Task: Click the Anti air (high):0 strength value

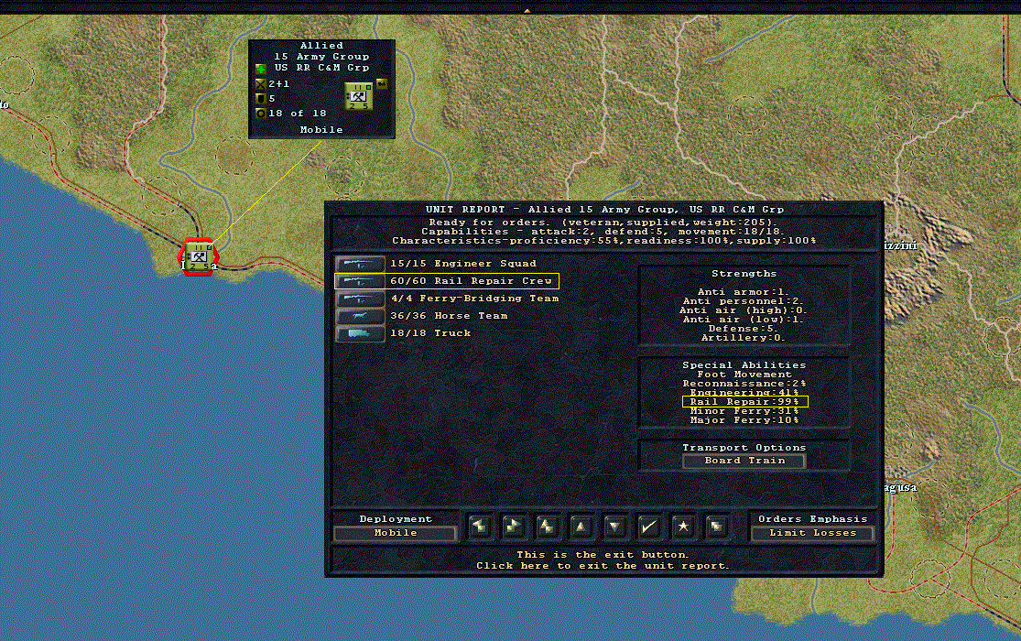Action: point(744,310)
